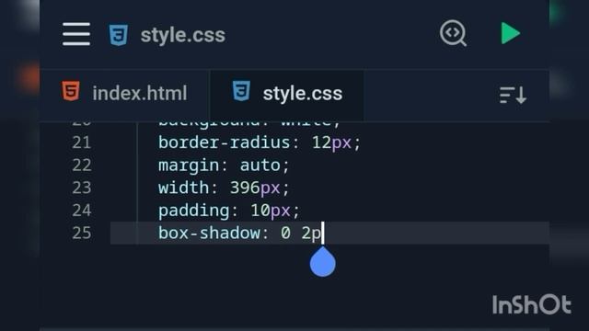Run the project with the green play button

pos(510,33)
